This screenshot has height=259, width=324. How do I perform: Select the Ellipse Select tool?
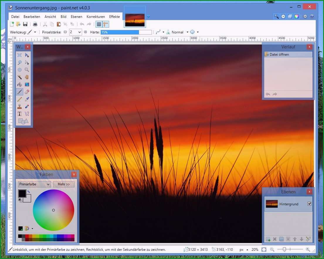(20, 70)
